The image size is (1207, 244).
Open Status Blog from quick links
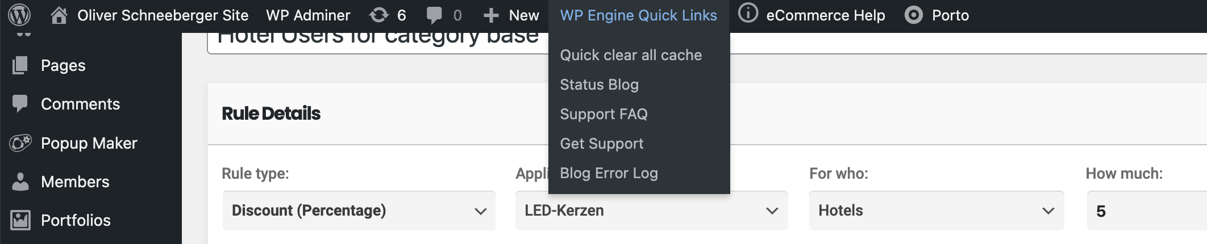coord(599,85)
